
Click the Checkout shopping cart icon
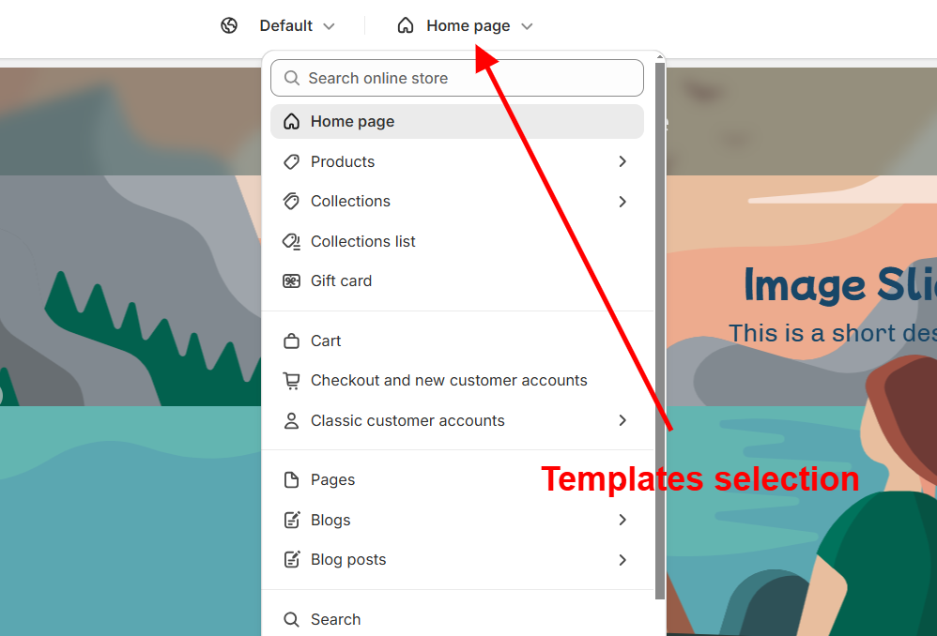point(292,381)
